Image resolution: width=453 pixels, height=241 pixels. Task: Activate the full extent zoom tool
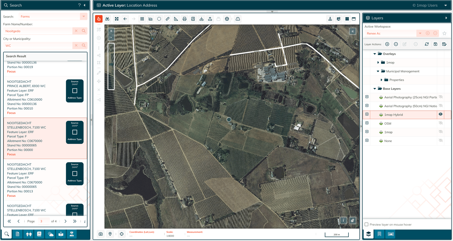117,19
